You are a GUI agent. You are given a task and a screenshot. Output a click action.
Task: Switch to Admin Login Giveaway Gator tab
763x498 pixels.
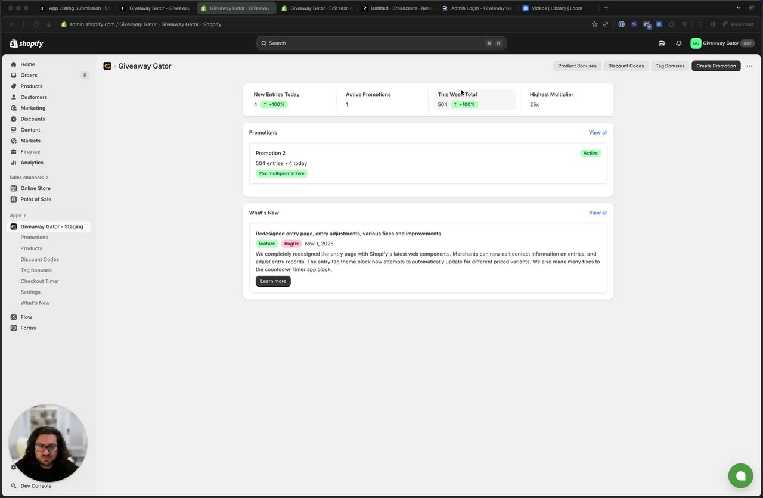477,8
